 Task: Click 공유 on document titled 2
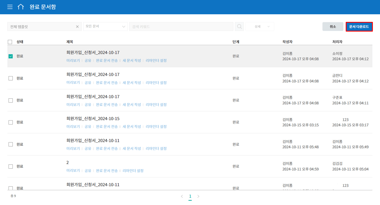pos(88,171)
